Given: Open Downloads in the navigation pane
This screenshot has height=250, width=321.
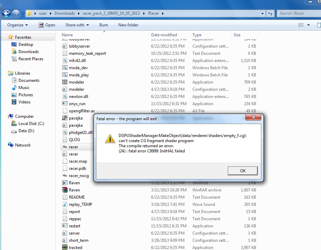Looking at the screenshot, I should coord(28,51).
